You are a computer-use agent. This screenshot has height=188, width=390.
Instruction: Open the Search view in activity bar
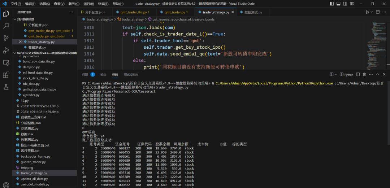tap(6, 26)
